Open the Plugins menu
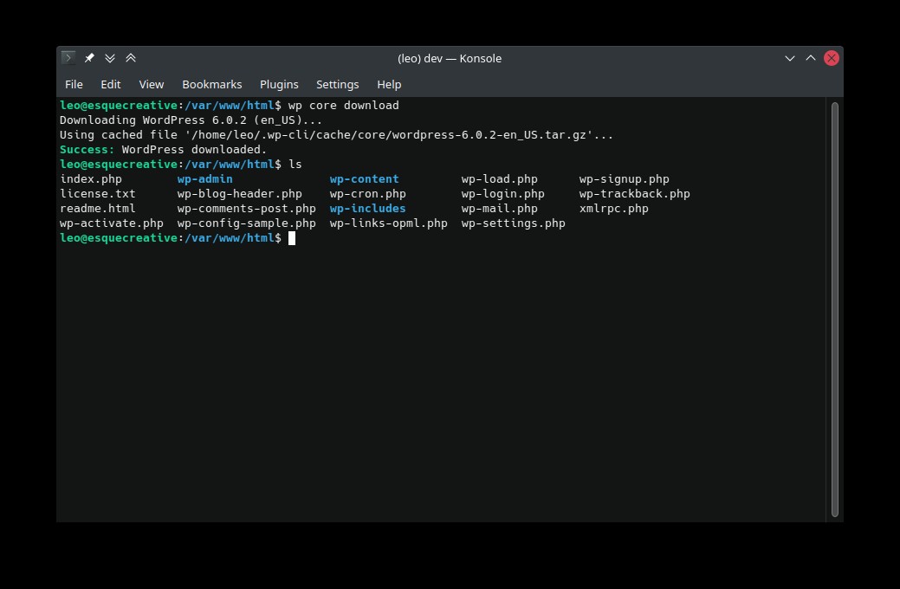The height and width of the screenshot is (589, 900). [279, 84]
